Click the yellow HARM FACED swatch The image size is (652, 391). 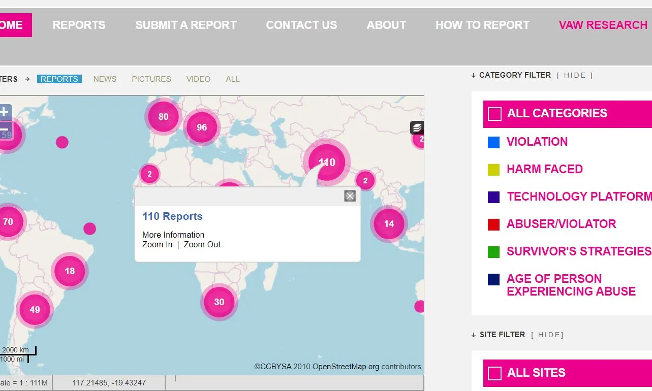tap(493, 170)
